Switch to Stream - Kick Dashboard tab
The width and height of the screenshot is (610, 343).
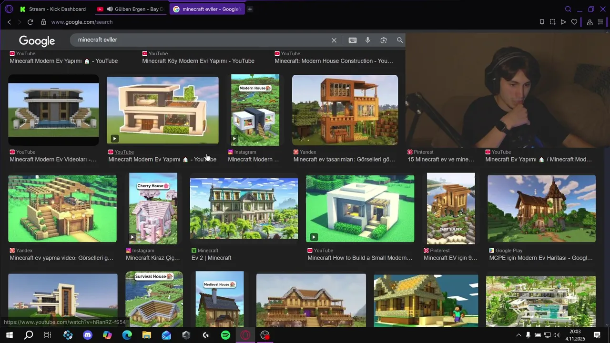pyautogui.click(x=53, y=9)
